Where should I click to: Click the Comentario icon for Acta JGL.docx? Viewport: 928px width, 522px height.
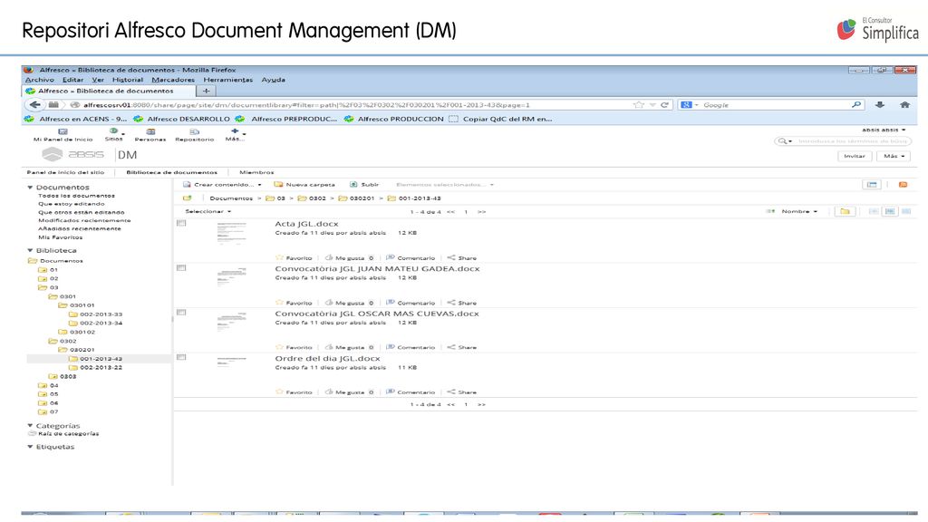(390, 257)
